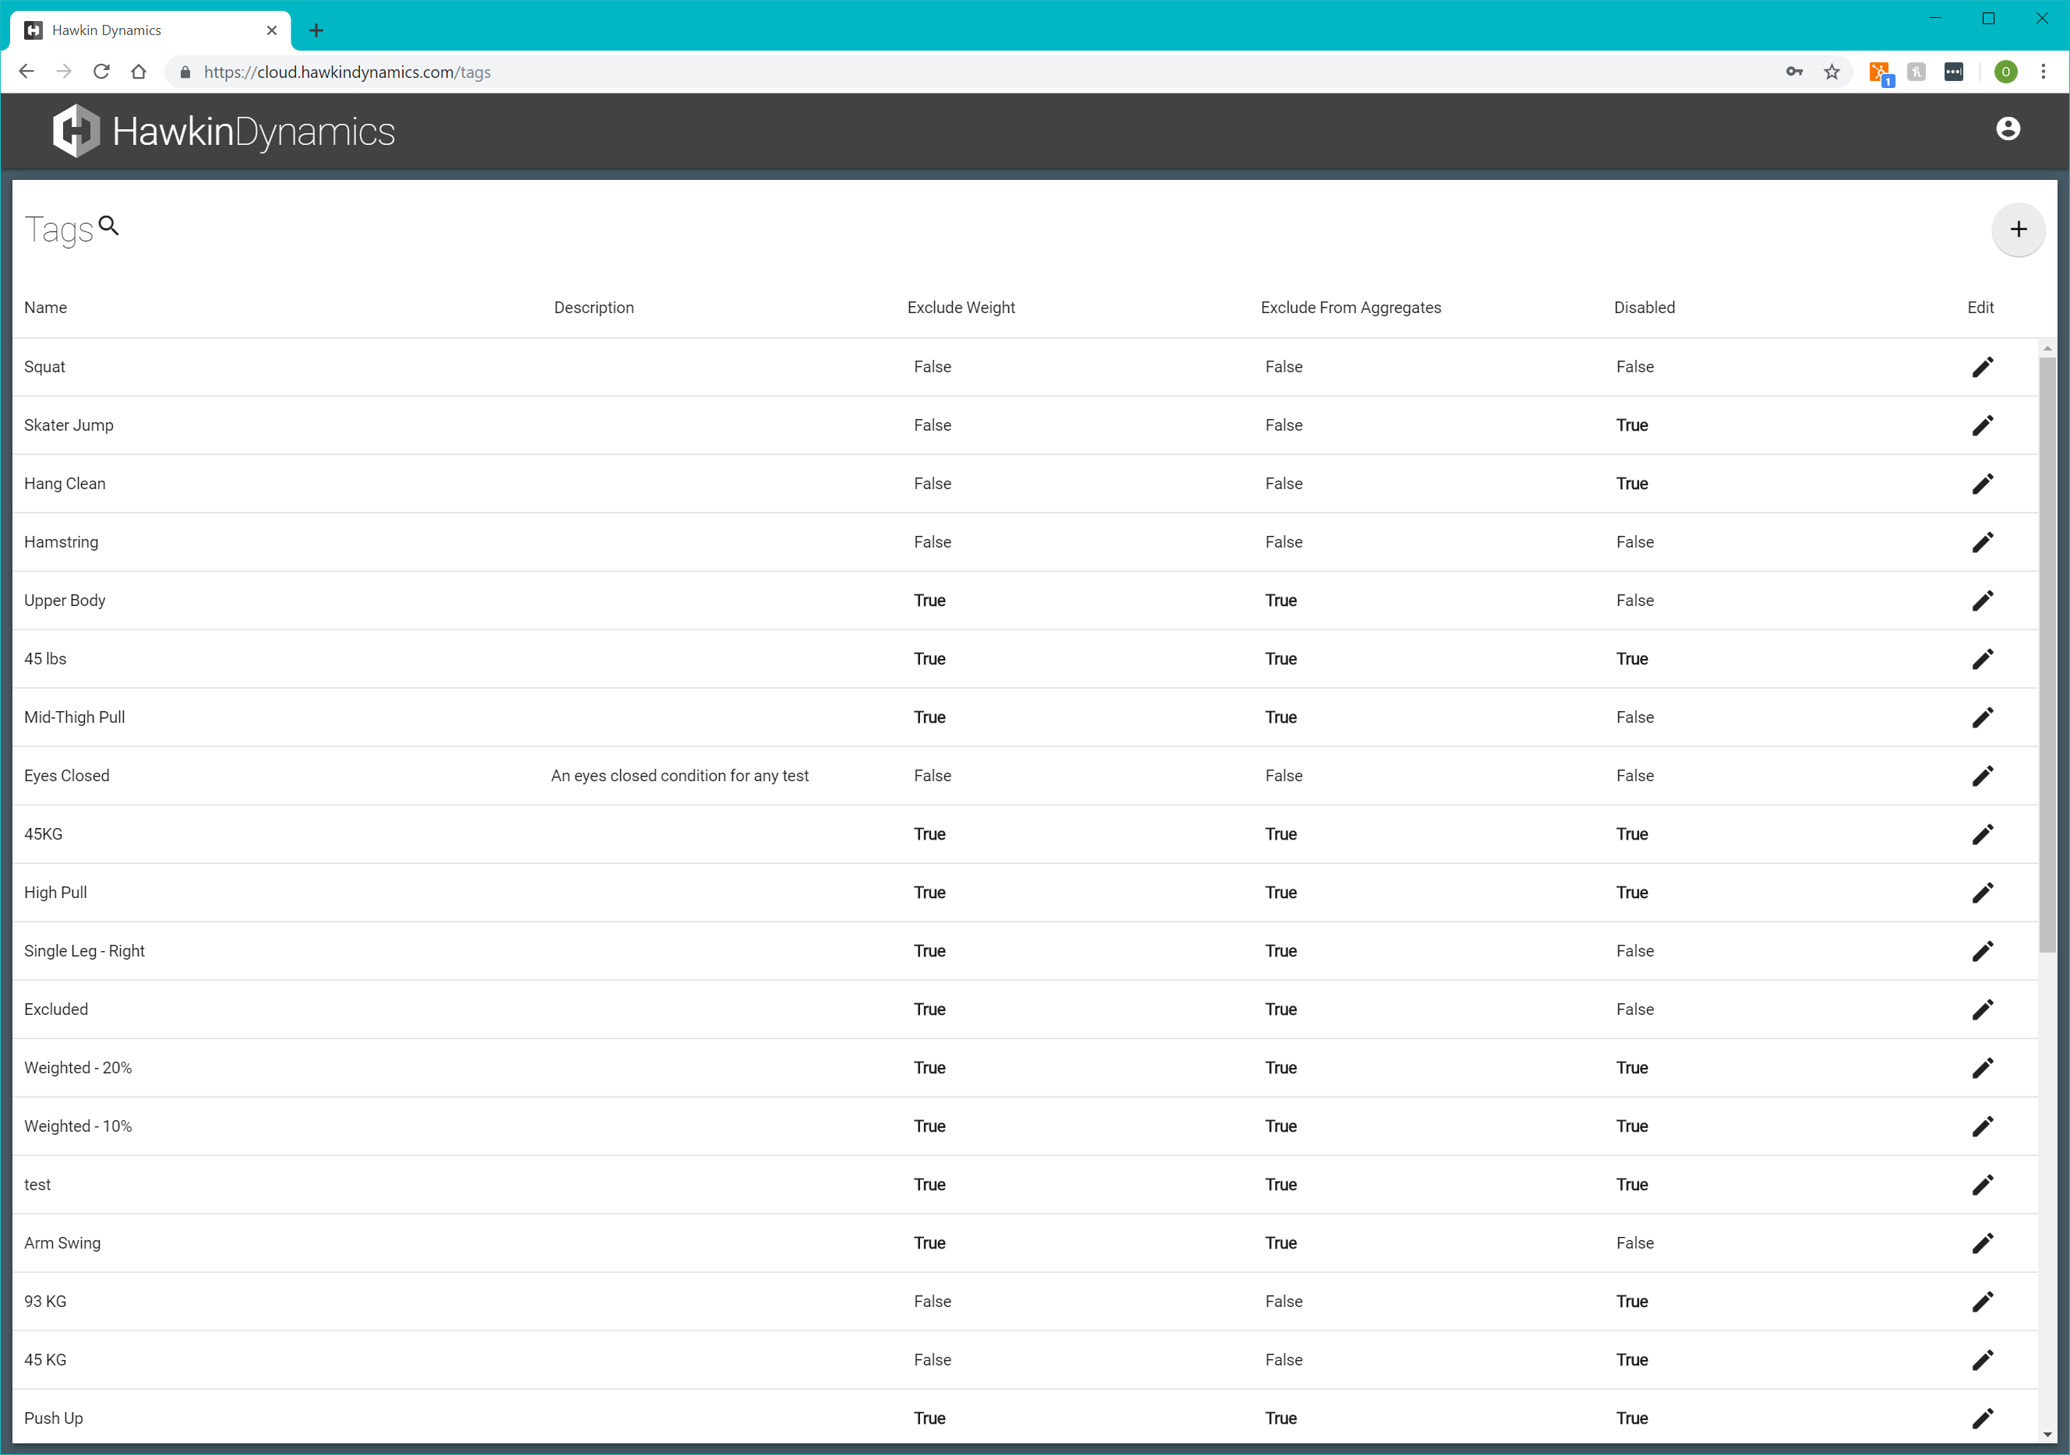2070x1455 pixels.
Task: Edit the Eyes Closed tag
Action: click(x=1983, y=776)
